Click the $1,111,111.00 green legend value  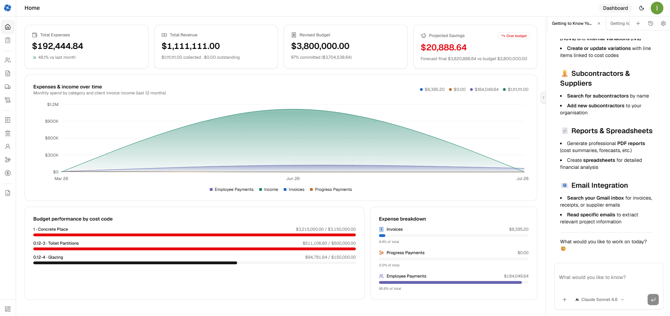pos(516,89)
